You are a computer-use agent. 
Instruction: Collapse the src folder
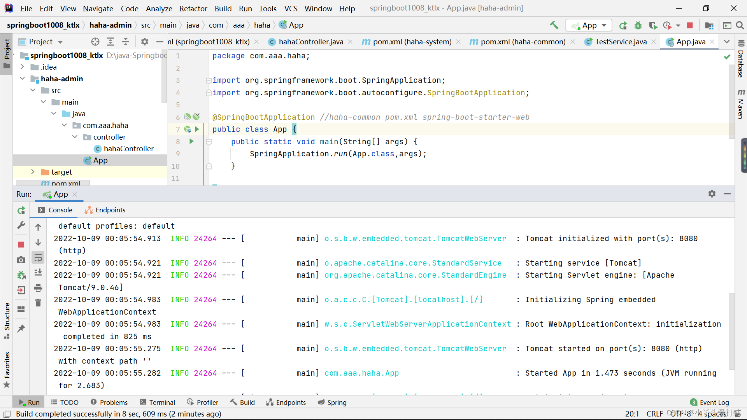pos(33,90)
